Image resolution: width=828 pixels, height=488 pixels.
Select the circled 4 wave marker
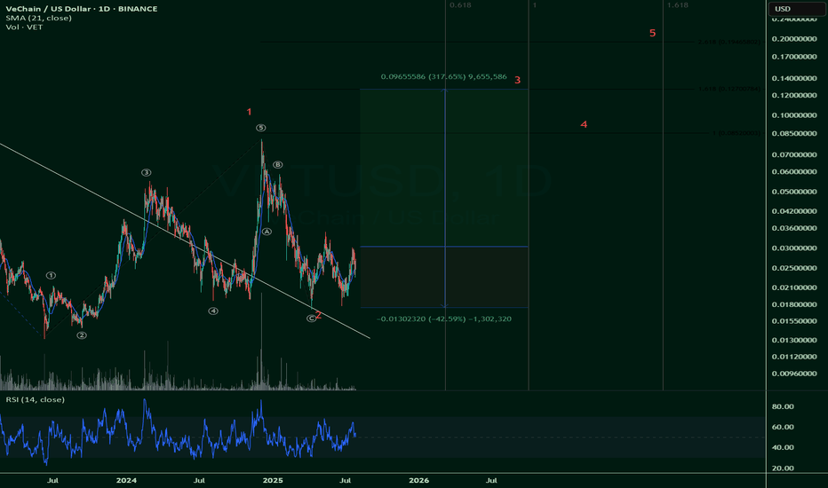click(213, 311)
